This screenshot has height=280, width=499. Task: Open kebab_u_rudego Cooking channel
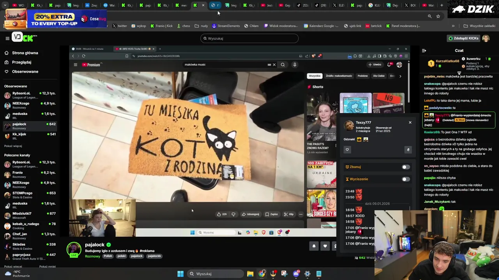coord(30,226)
